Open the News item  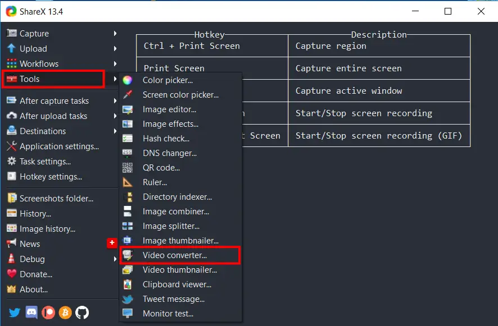pos(62,244)
